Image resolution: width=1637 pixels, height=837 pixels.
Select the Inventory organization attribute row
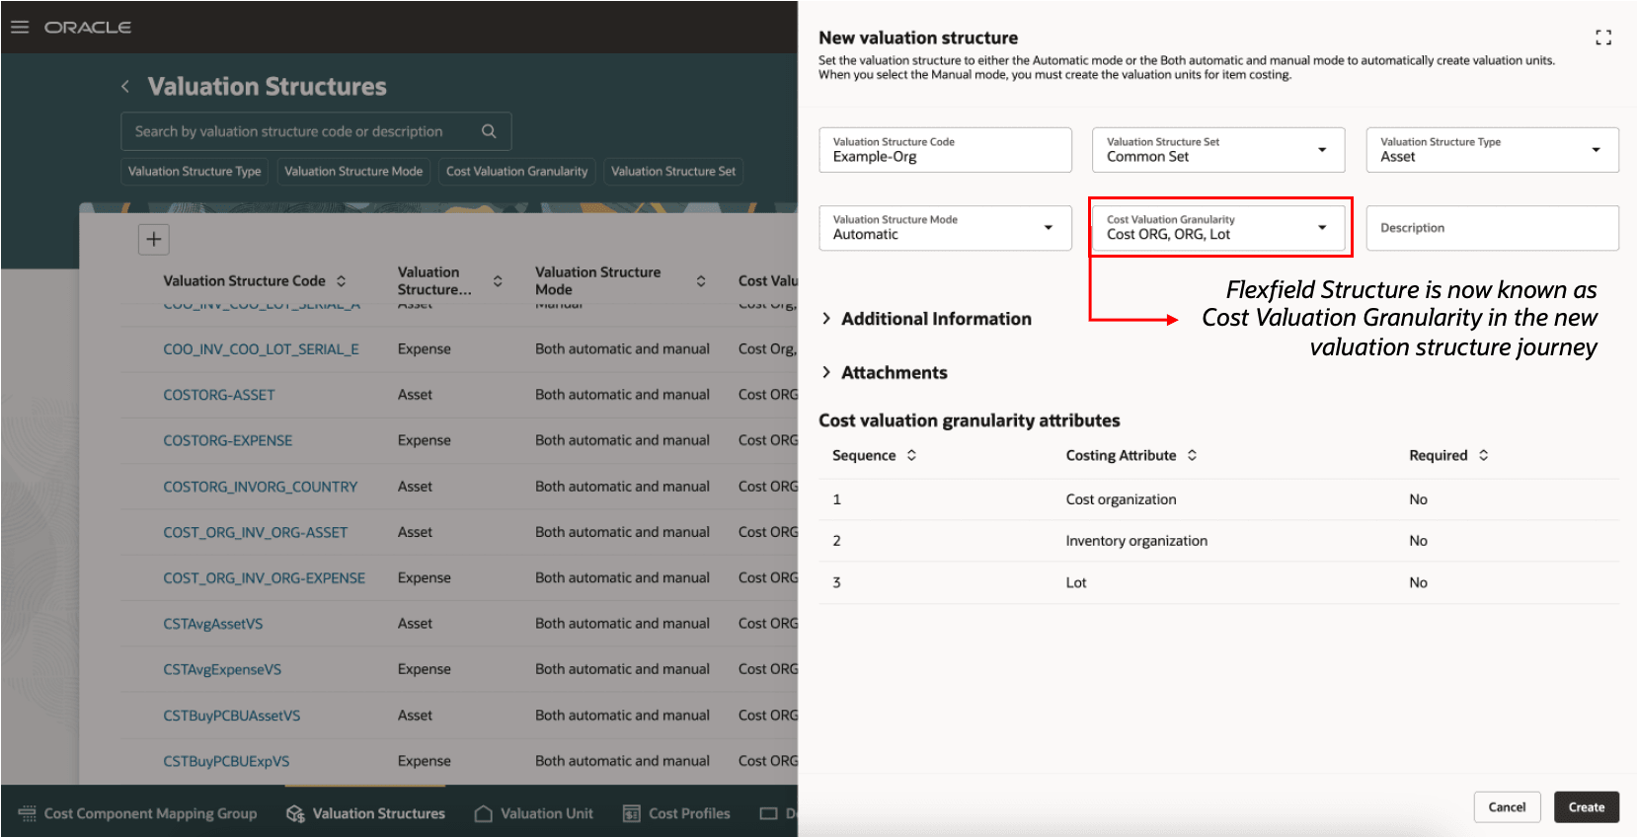click(x=1218, y=541)
